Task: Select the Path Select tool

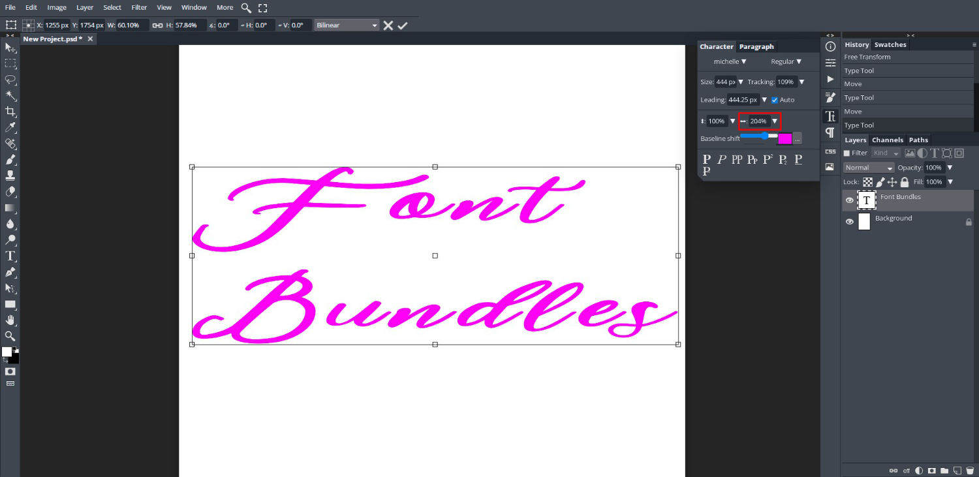Action: pos(10,288)
